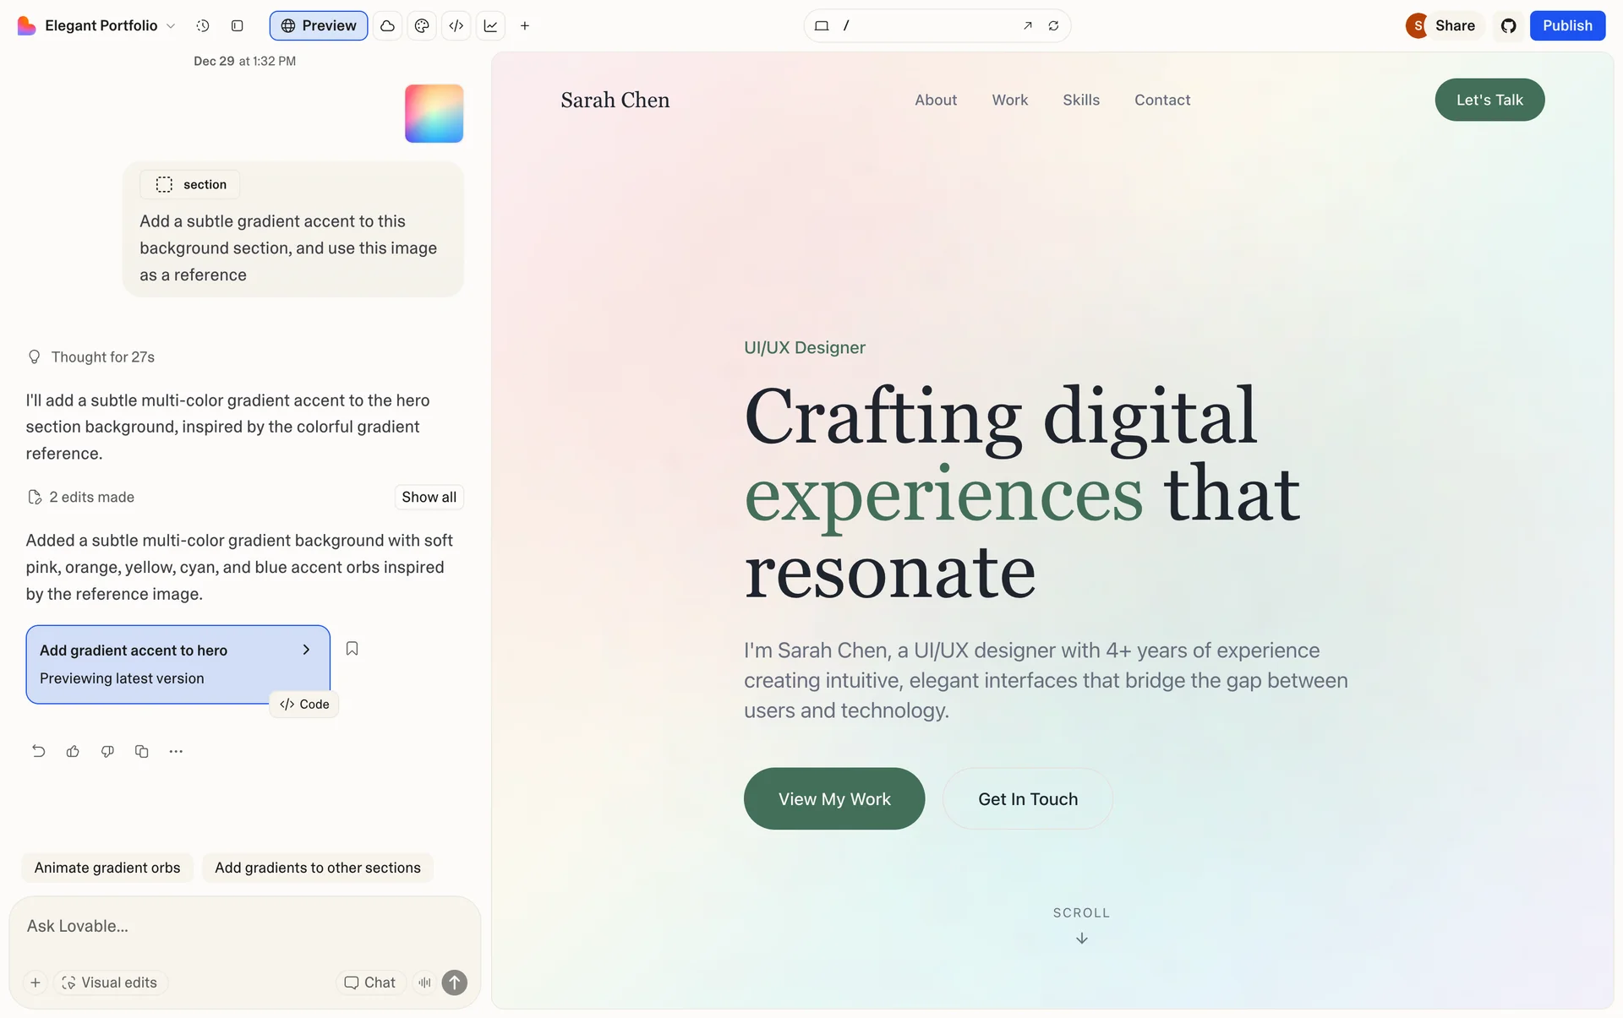Bookmark this version with bookmark icon
This screenshot has width=1623, height=1018.
(352, 649)
